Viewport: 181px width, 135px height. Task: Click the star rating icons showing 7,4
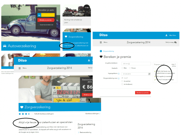pos(26,114)
